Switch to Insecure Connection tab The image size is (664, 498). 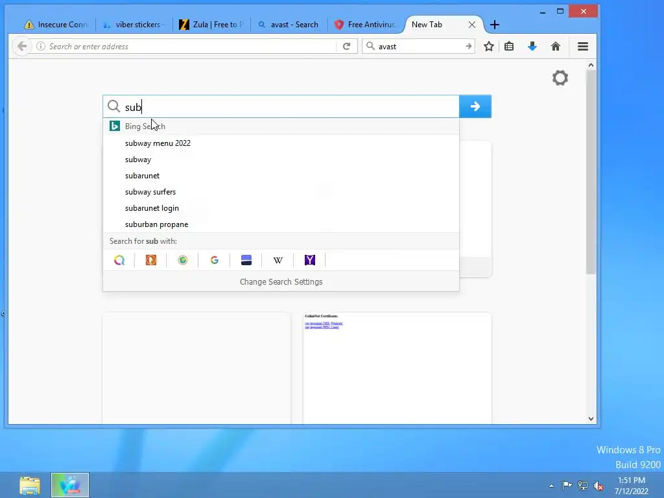click(56, 25)
